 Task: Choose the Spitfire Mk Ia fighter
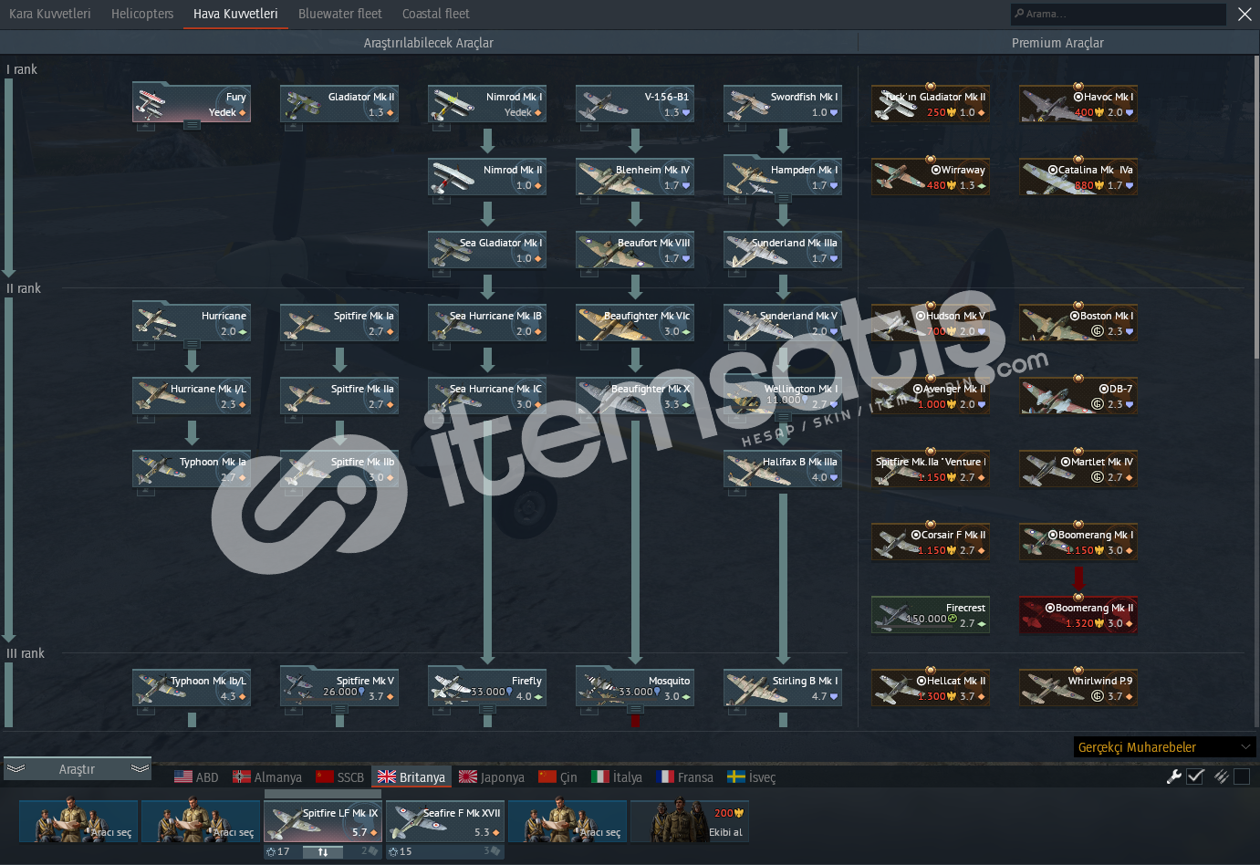tap(339, 322)
